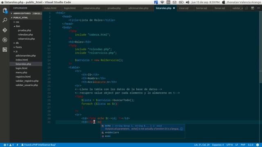Switch to the login.html tab
This screenshot has width=262, height=147.
point(70,8)
